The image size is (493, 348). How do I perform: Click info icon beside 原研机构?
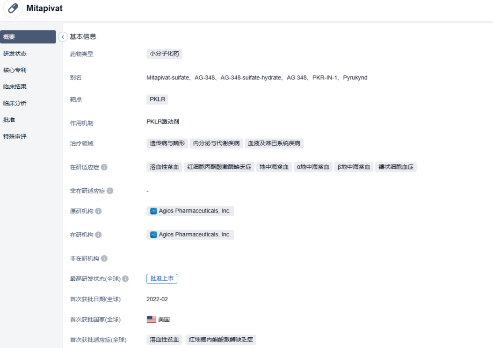click(x=99, y=211)
